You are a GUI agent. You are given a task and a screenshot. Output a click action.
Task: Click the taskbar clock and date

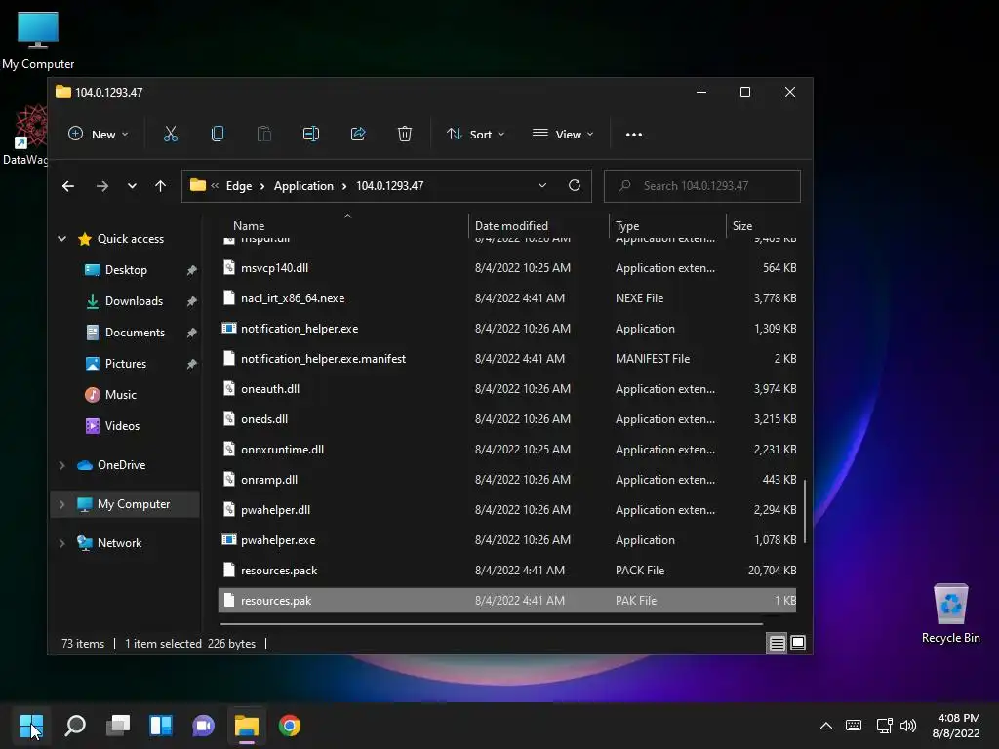coord(956,726)
